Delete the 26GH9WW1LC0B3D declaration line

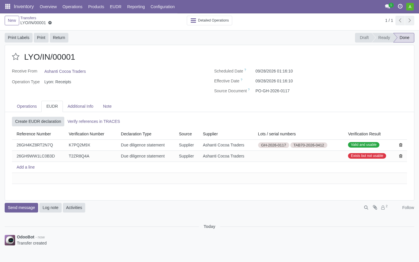click(401, 156)
